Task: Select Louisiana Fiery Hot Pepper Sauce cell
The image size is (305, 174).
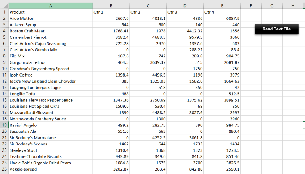Action: pyautogui.click(x=51, y=100)
